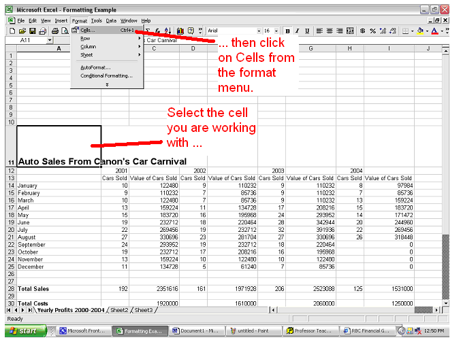Image resolution: width=461 pixels, height=342 pixels.
Task: Click the Chart Wizard icon
Action: point(181,31)
